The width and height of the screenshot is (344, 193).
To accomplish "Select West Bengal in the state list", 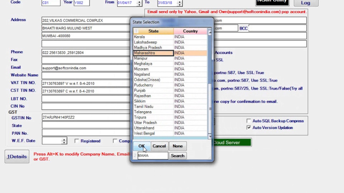I will coord(153,133).
